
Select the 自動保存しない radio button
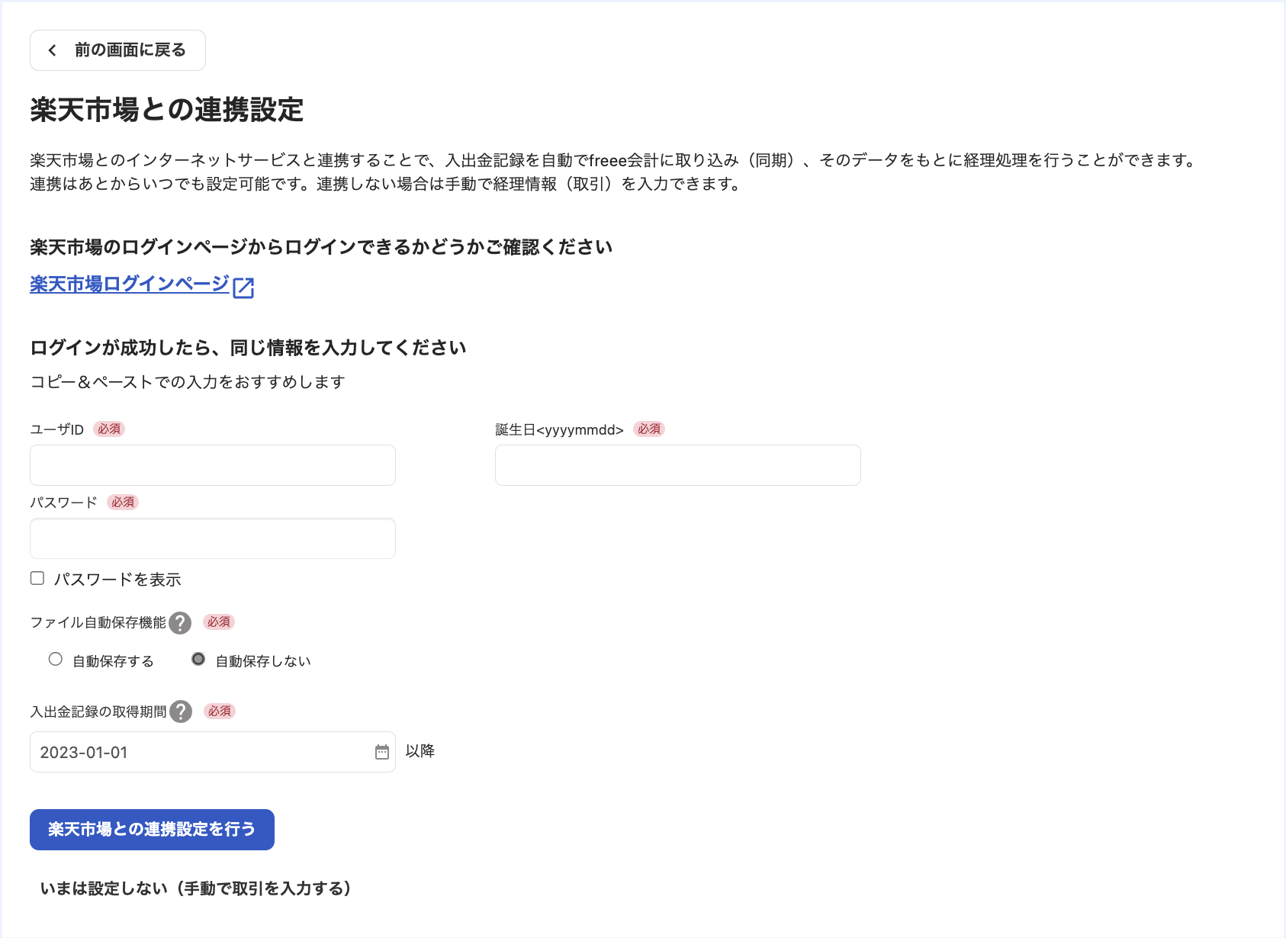click(198, 659)
